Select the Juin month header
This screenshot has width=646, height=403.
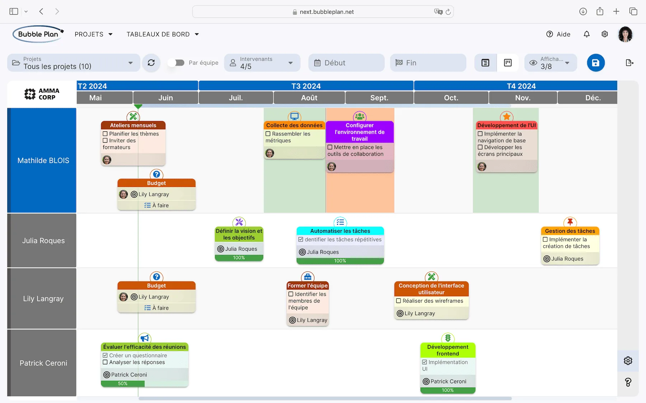165,98
